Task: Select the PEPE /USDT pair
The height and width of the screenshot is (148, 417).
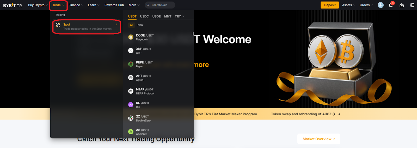Action: pyautogui.click(x=158, y=64)
